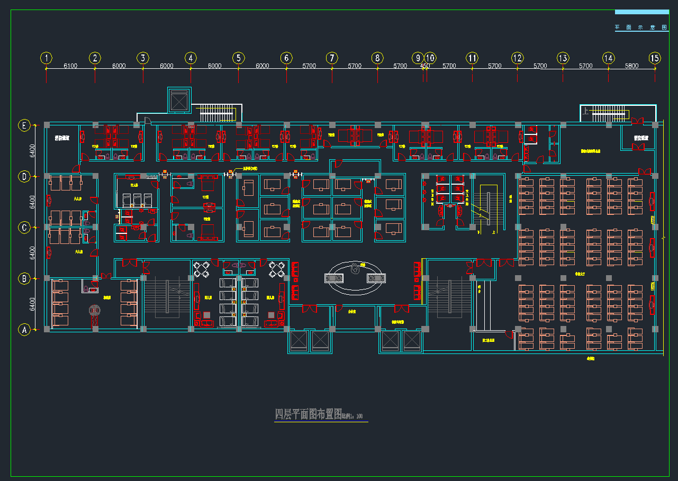Click the row axis bubble labeled C
This screenshot has width=678, height=481.
point(24,228)
